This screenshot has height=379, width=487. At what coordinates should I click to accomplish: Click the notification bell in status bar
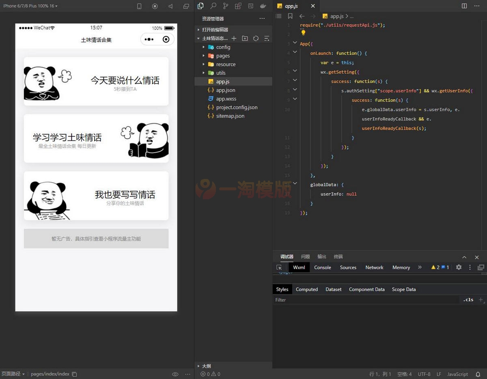(478, 374)
